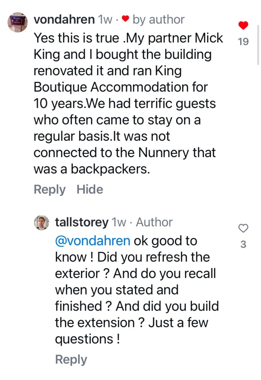View the 3 likes on tallstorey's reply

(243, 245)
